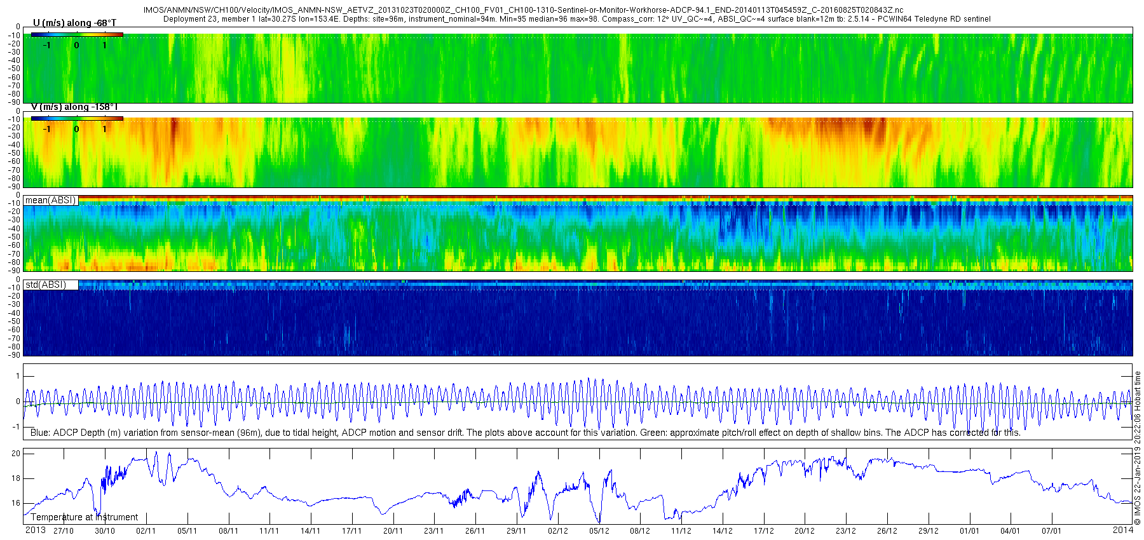Viewport: 1144px width, 540px height.
Task: Click the '14/12' date tick label
Action: [x=723, y=531]
